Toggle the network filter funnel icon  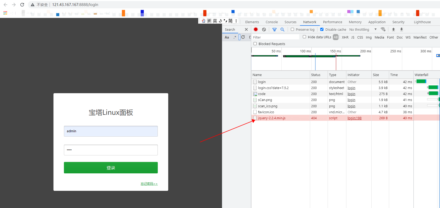coord(274,29)
